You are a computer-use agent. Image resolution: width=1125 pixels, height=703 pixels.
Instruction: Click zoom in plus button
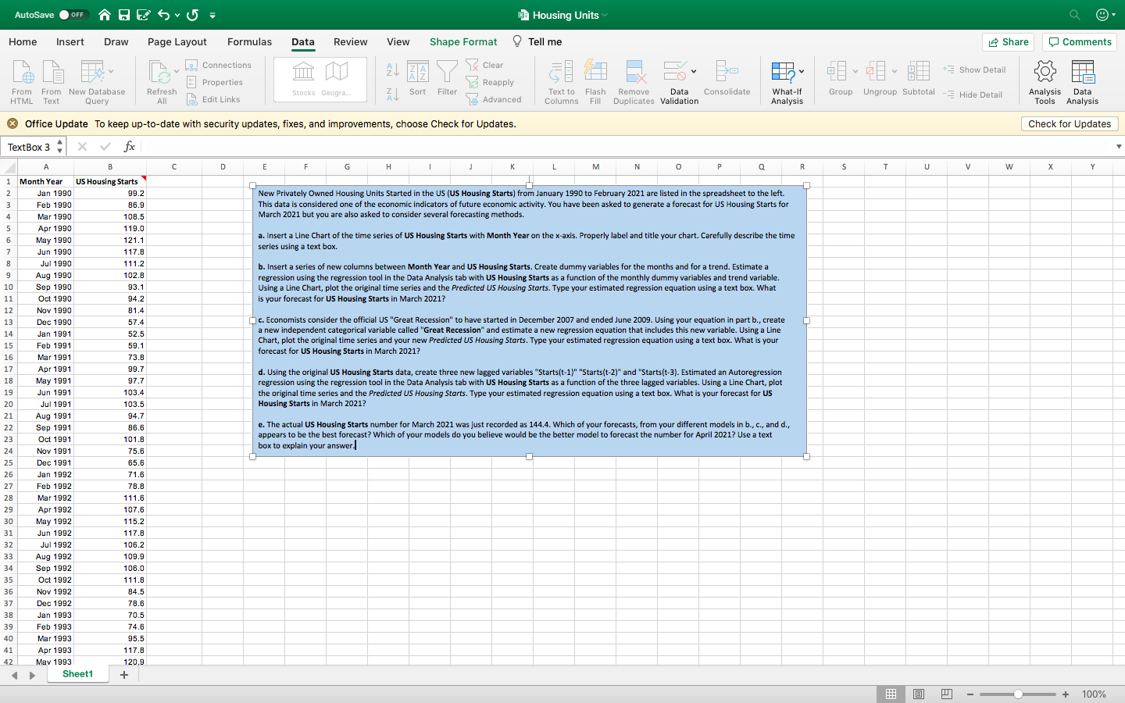(x=1066, y=694)
